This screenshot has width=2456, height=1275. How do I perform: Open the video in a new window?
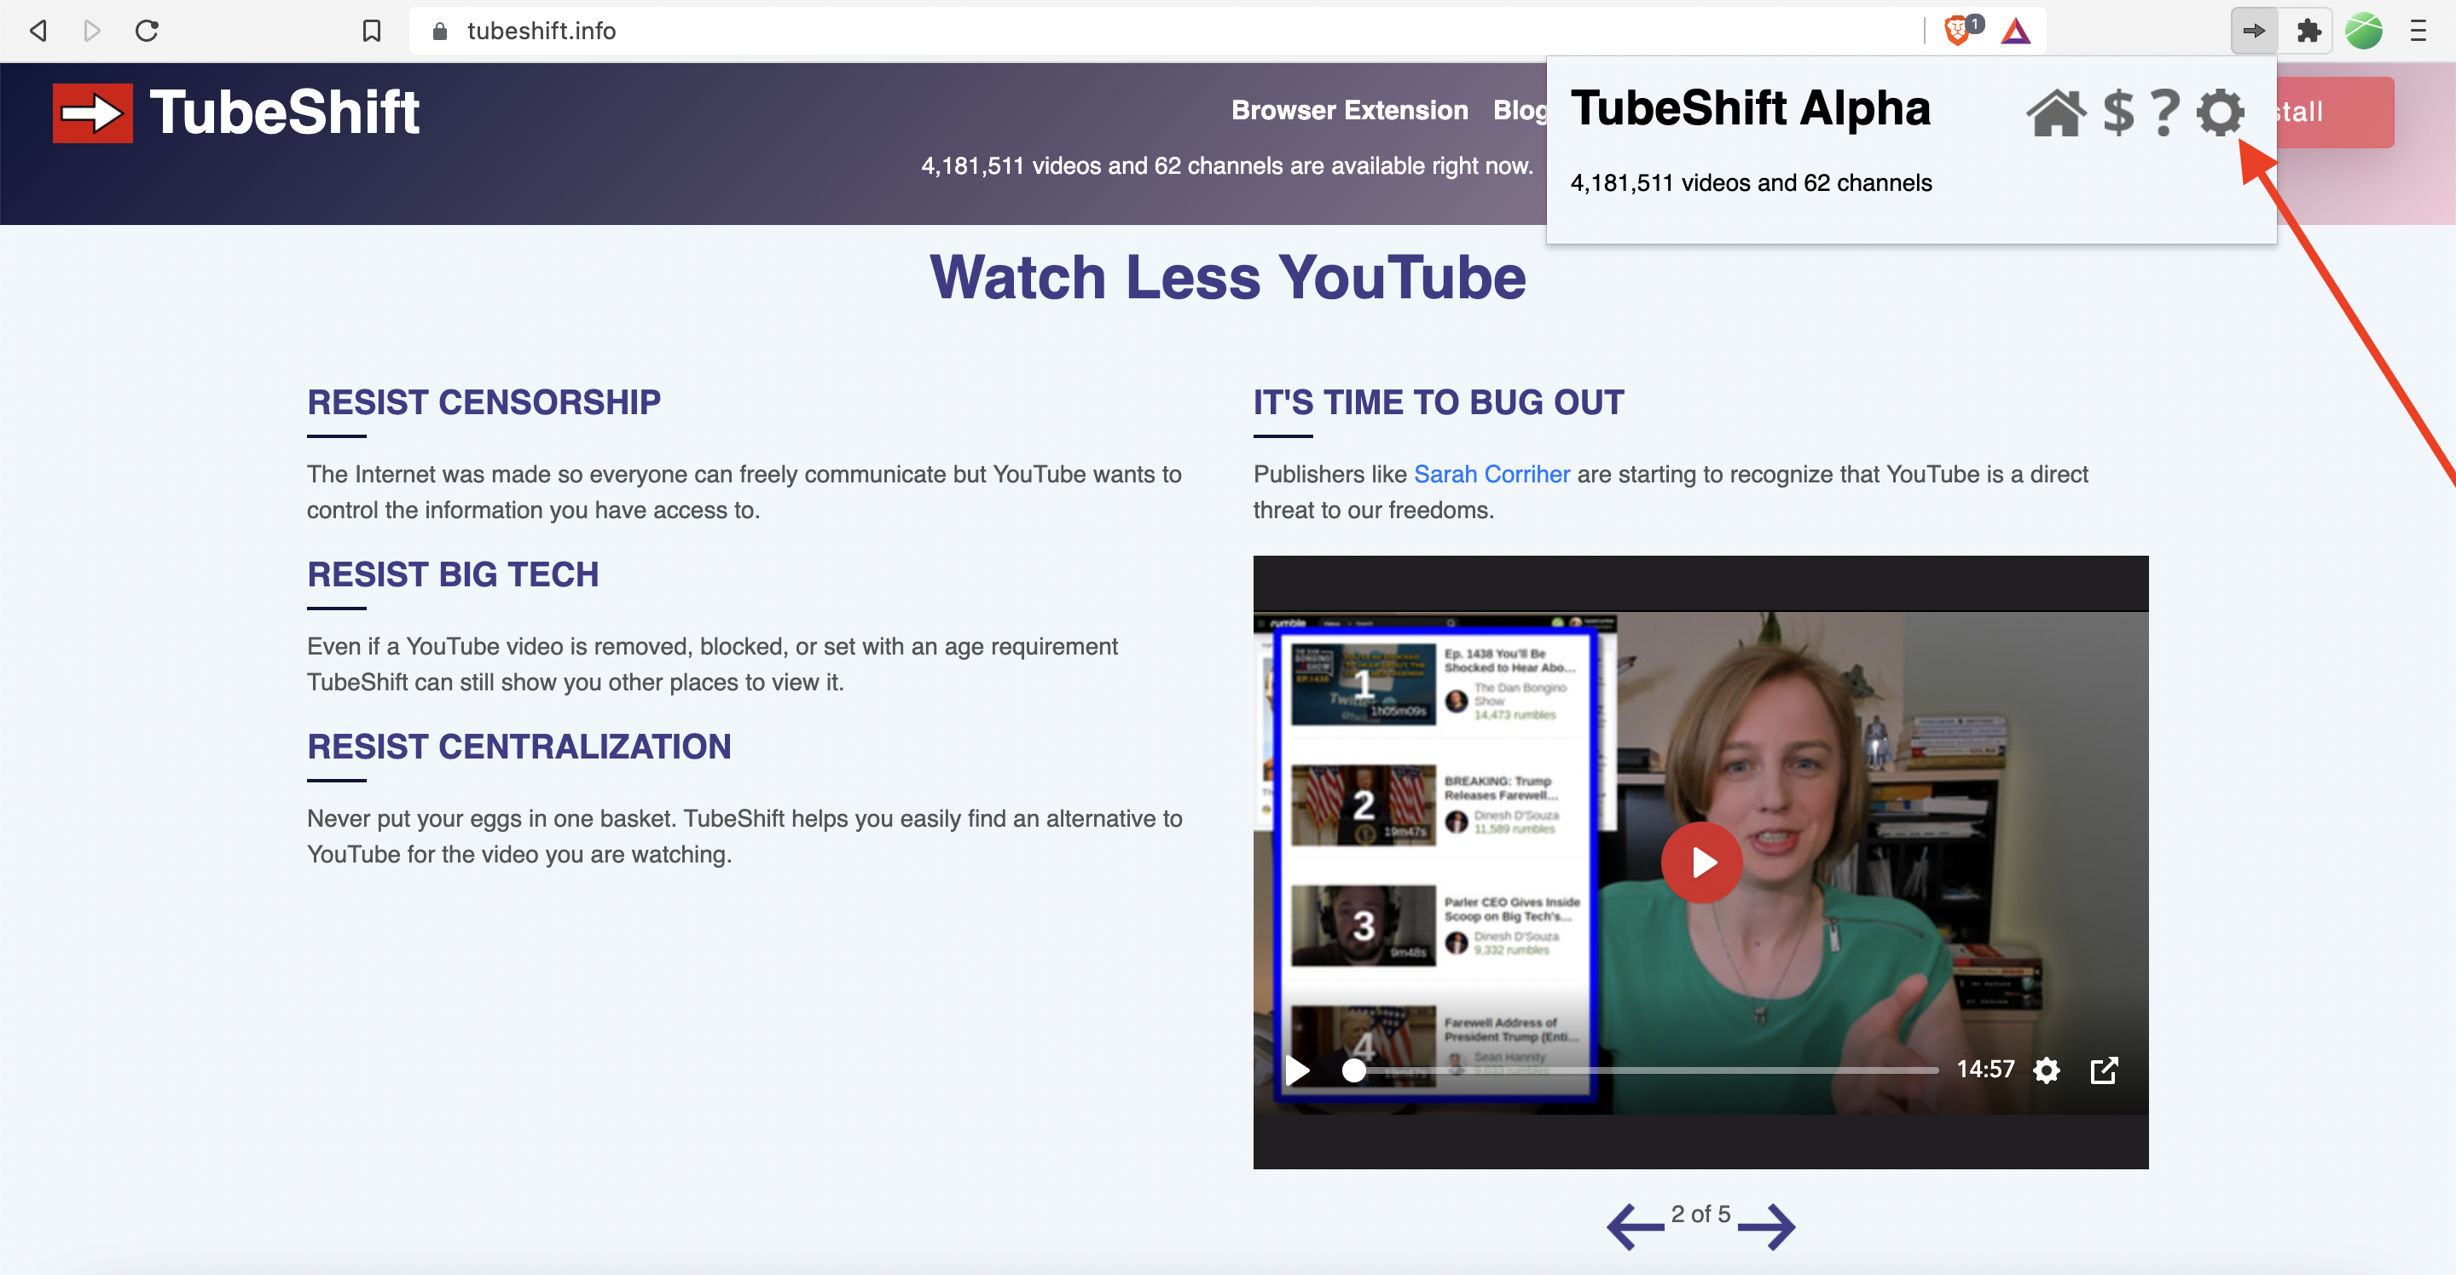[2103, 1070]
